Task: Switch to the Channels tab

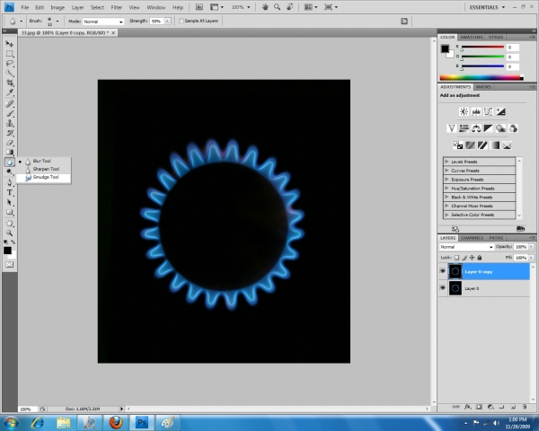Action: pyautogui.click(x=472, y=238)
